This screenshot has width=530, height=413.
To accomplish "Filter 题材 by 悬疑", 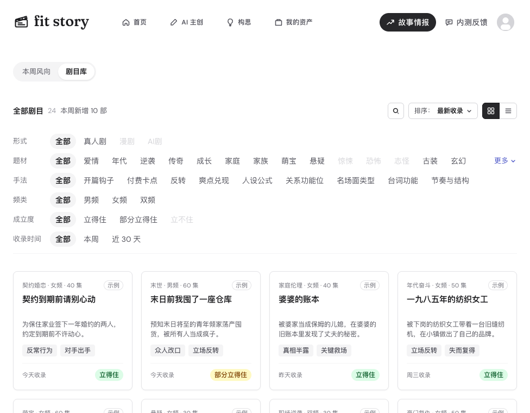I will click(x=317, y=161).
